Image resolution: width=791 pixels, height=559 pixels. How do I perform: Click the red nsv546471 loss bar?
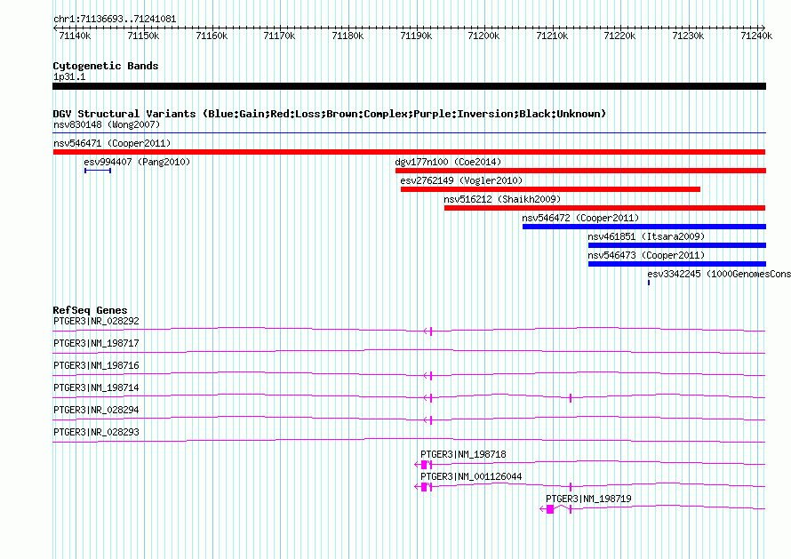point(409,152)
